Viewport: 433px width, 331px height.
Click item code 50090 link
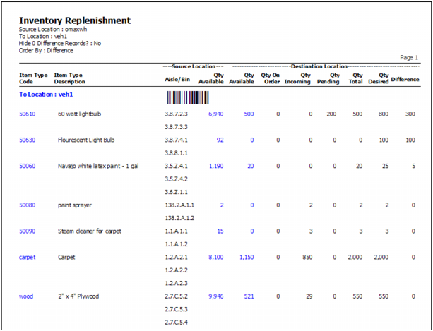28,231
